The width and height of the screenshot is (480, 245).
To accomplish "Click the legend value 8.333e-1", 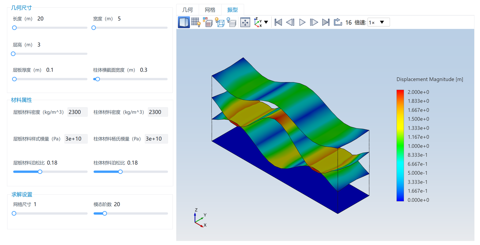I will (418, 155).
